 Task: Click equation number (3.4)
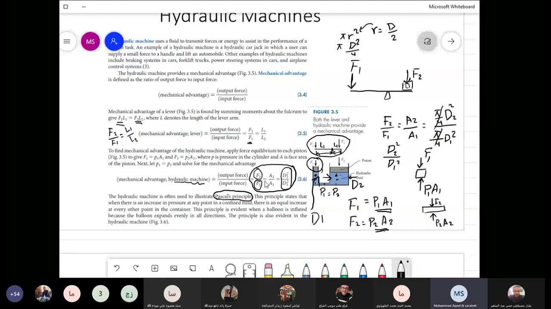click(x=302, y=94)
